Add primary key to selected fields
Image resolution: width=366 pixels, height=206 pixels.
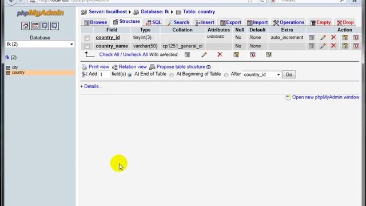point(236,55)
